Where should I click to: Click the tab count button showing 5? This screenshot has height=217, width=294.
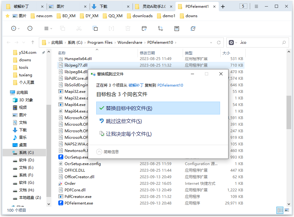[x=243, y=6]
